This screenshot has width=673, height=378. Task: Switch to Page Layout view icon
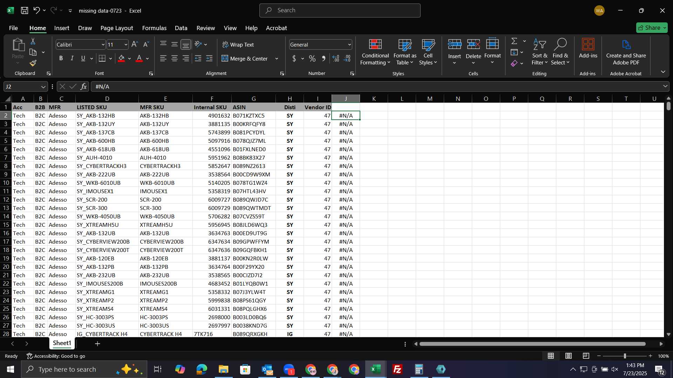tap(569, 356)
